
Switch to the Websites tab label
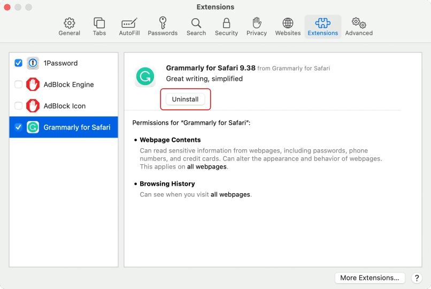[288, 33]
